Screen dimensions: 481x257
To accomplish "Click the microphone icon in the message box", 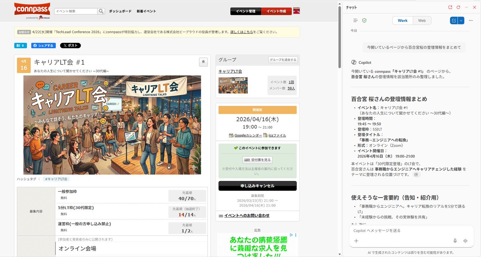I will coord(455,241).
